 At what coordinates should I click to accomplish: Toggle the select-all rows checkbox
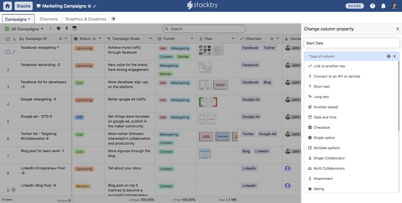click(8, 39)
